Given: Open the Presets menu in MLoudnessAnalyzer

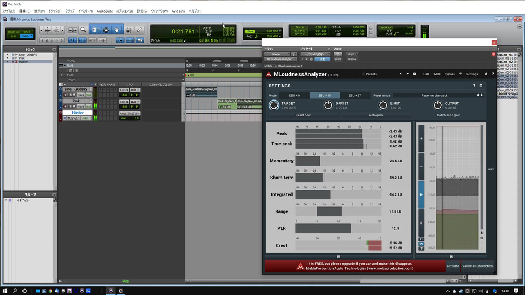Looking at the screenshot, I should click(369, 74).
